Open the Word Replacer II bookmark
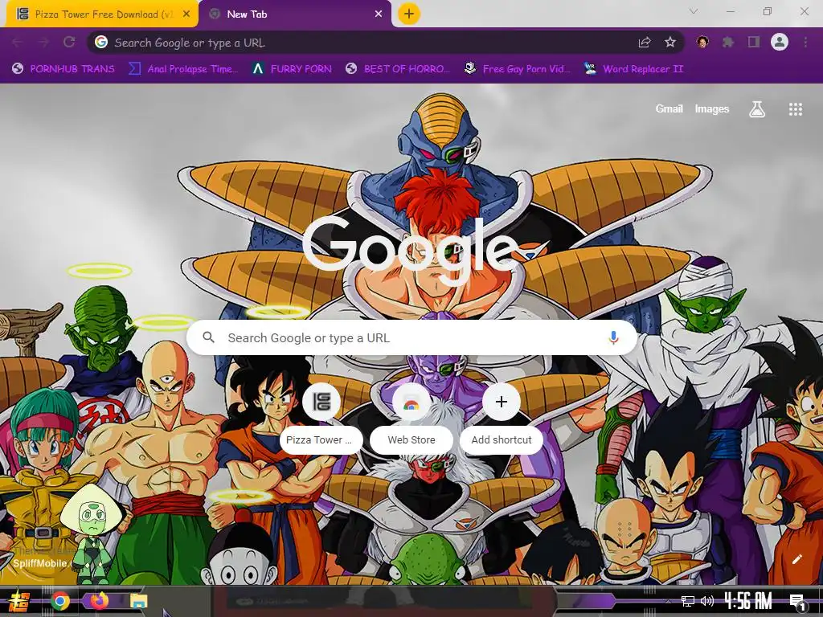The image size is (823, 617). point(633,69)
